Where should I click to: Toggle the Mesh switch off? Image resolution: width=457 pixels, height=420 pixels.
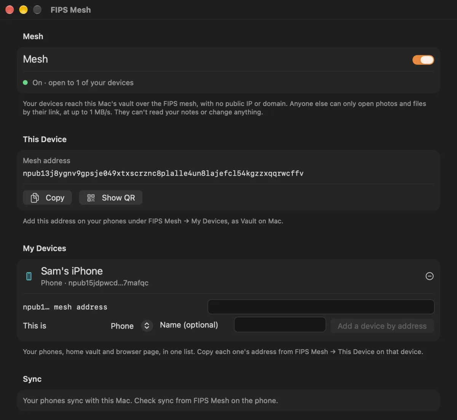coord(423,60)
